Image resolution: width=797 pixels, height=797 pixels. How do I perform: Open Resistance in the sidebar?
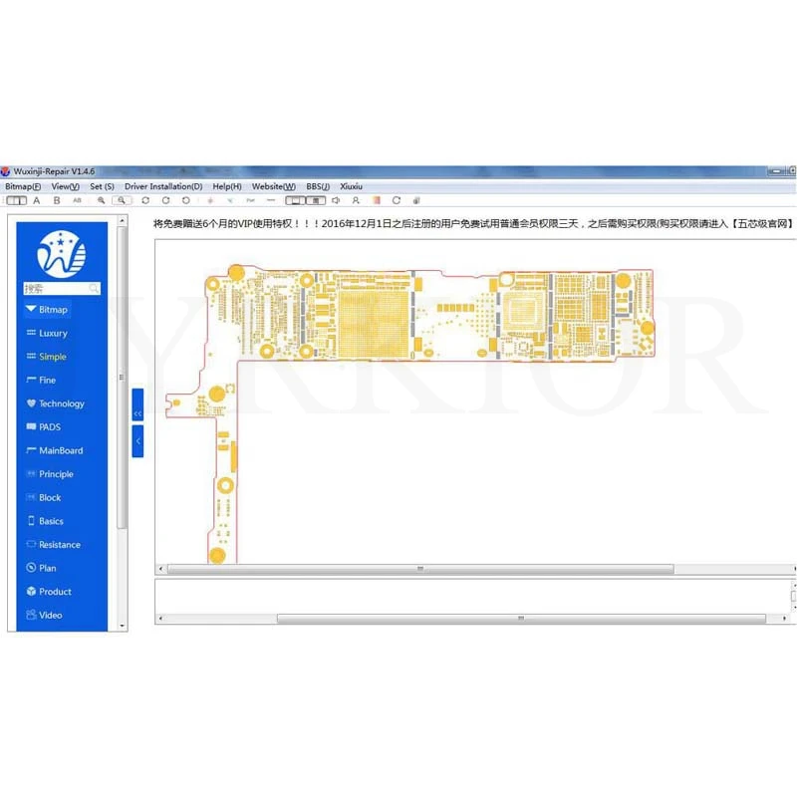(x=54, y=544)
